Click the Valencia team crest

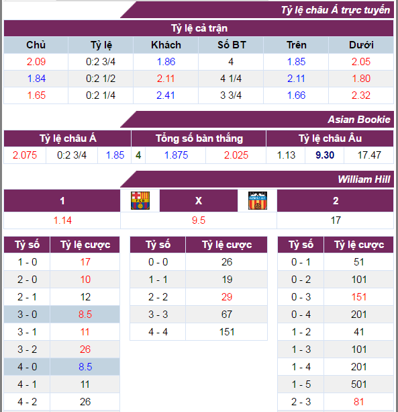coord(258,200)
